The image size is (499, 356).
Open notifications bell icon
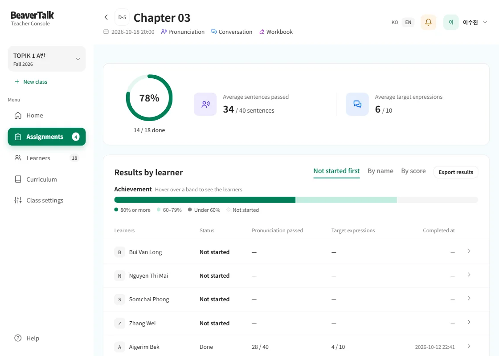coord(428,22)
